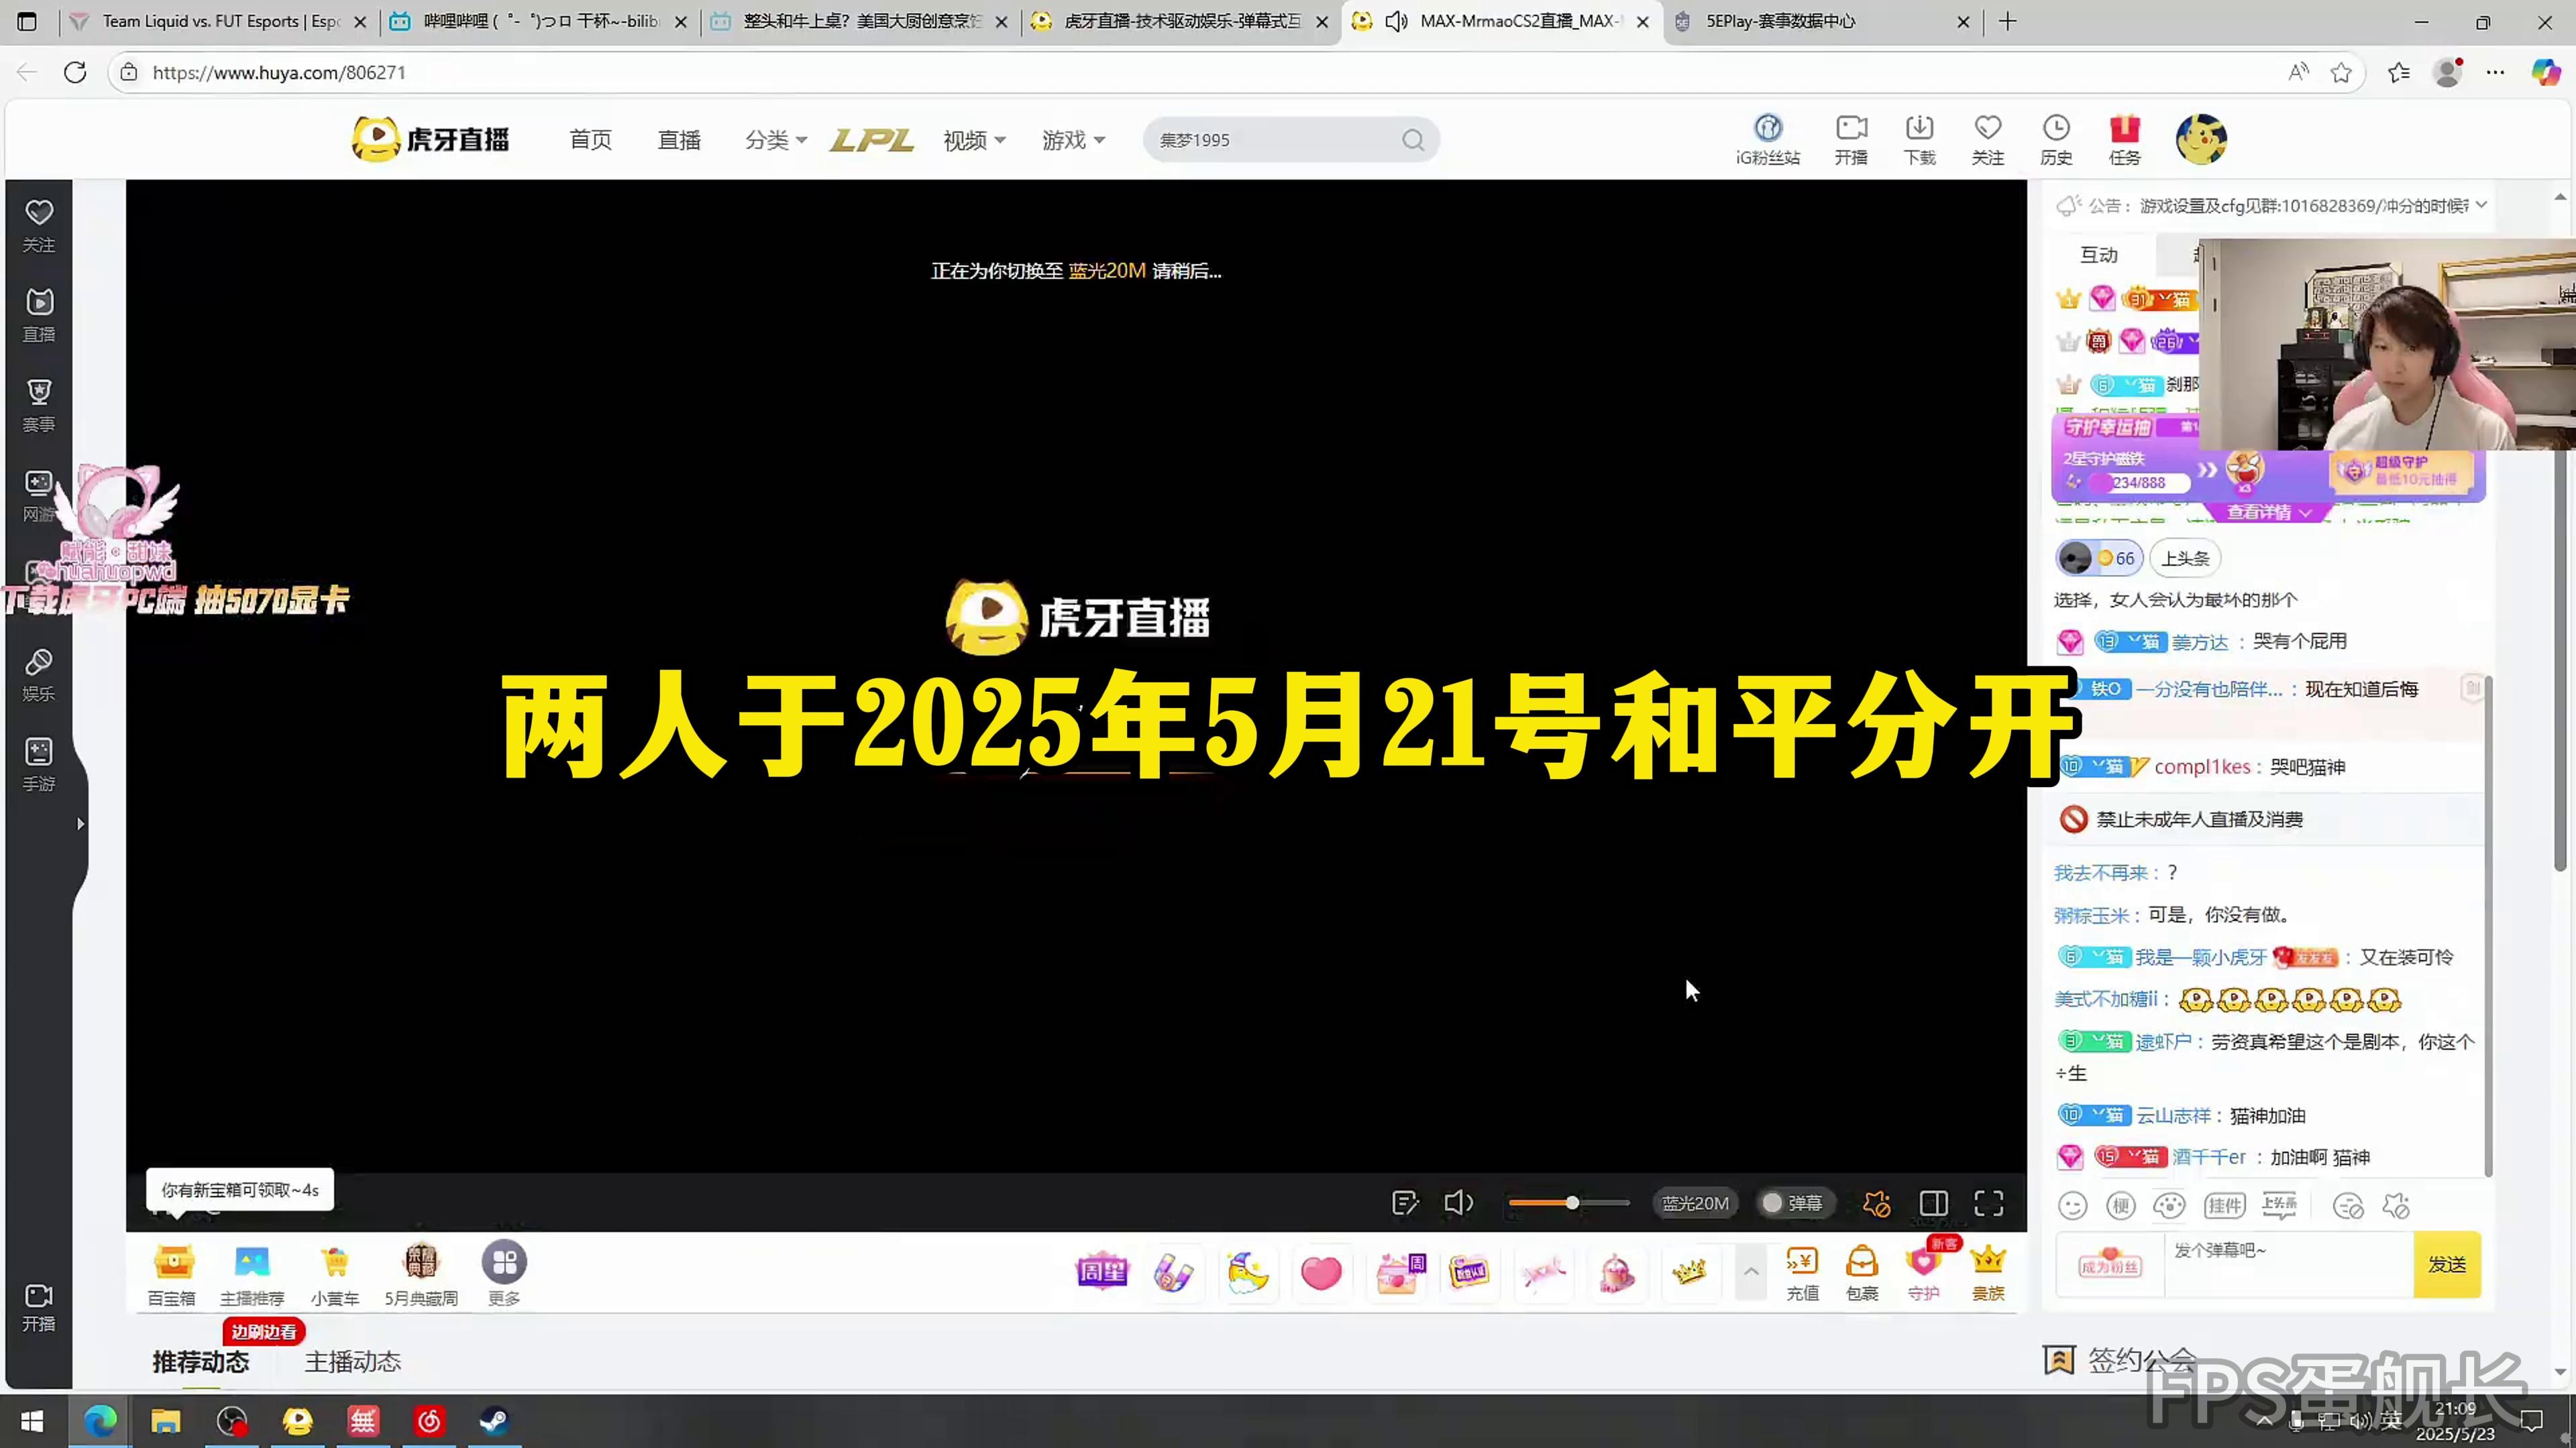
Task: Open the 赛事 trophy icon in left sidebar
Action: tap(39, 405)
